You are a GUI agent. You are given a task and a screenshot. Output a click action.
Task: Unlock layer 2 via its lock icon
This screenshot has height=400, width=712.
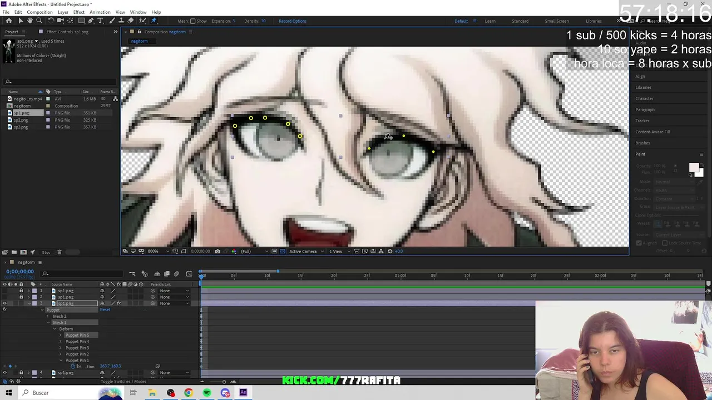coord(21,297)
